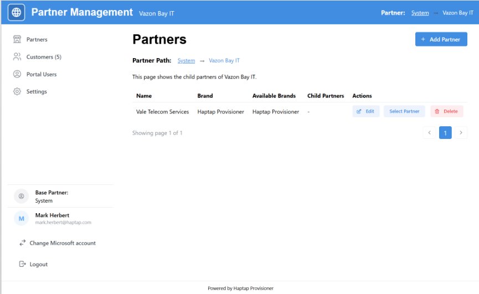Open the Customers (5) menu item
The height and width of the screenshot is (294, 479).
[44, 57]
